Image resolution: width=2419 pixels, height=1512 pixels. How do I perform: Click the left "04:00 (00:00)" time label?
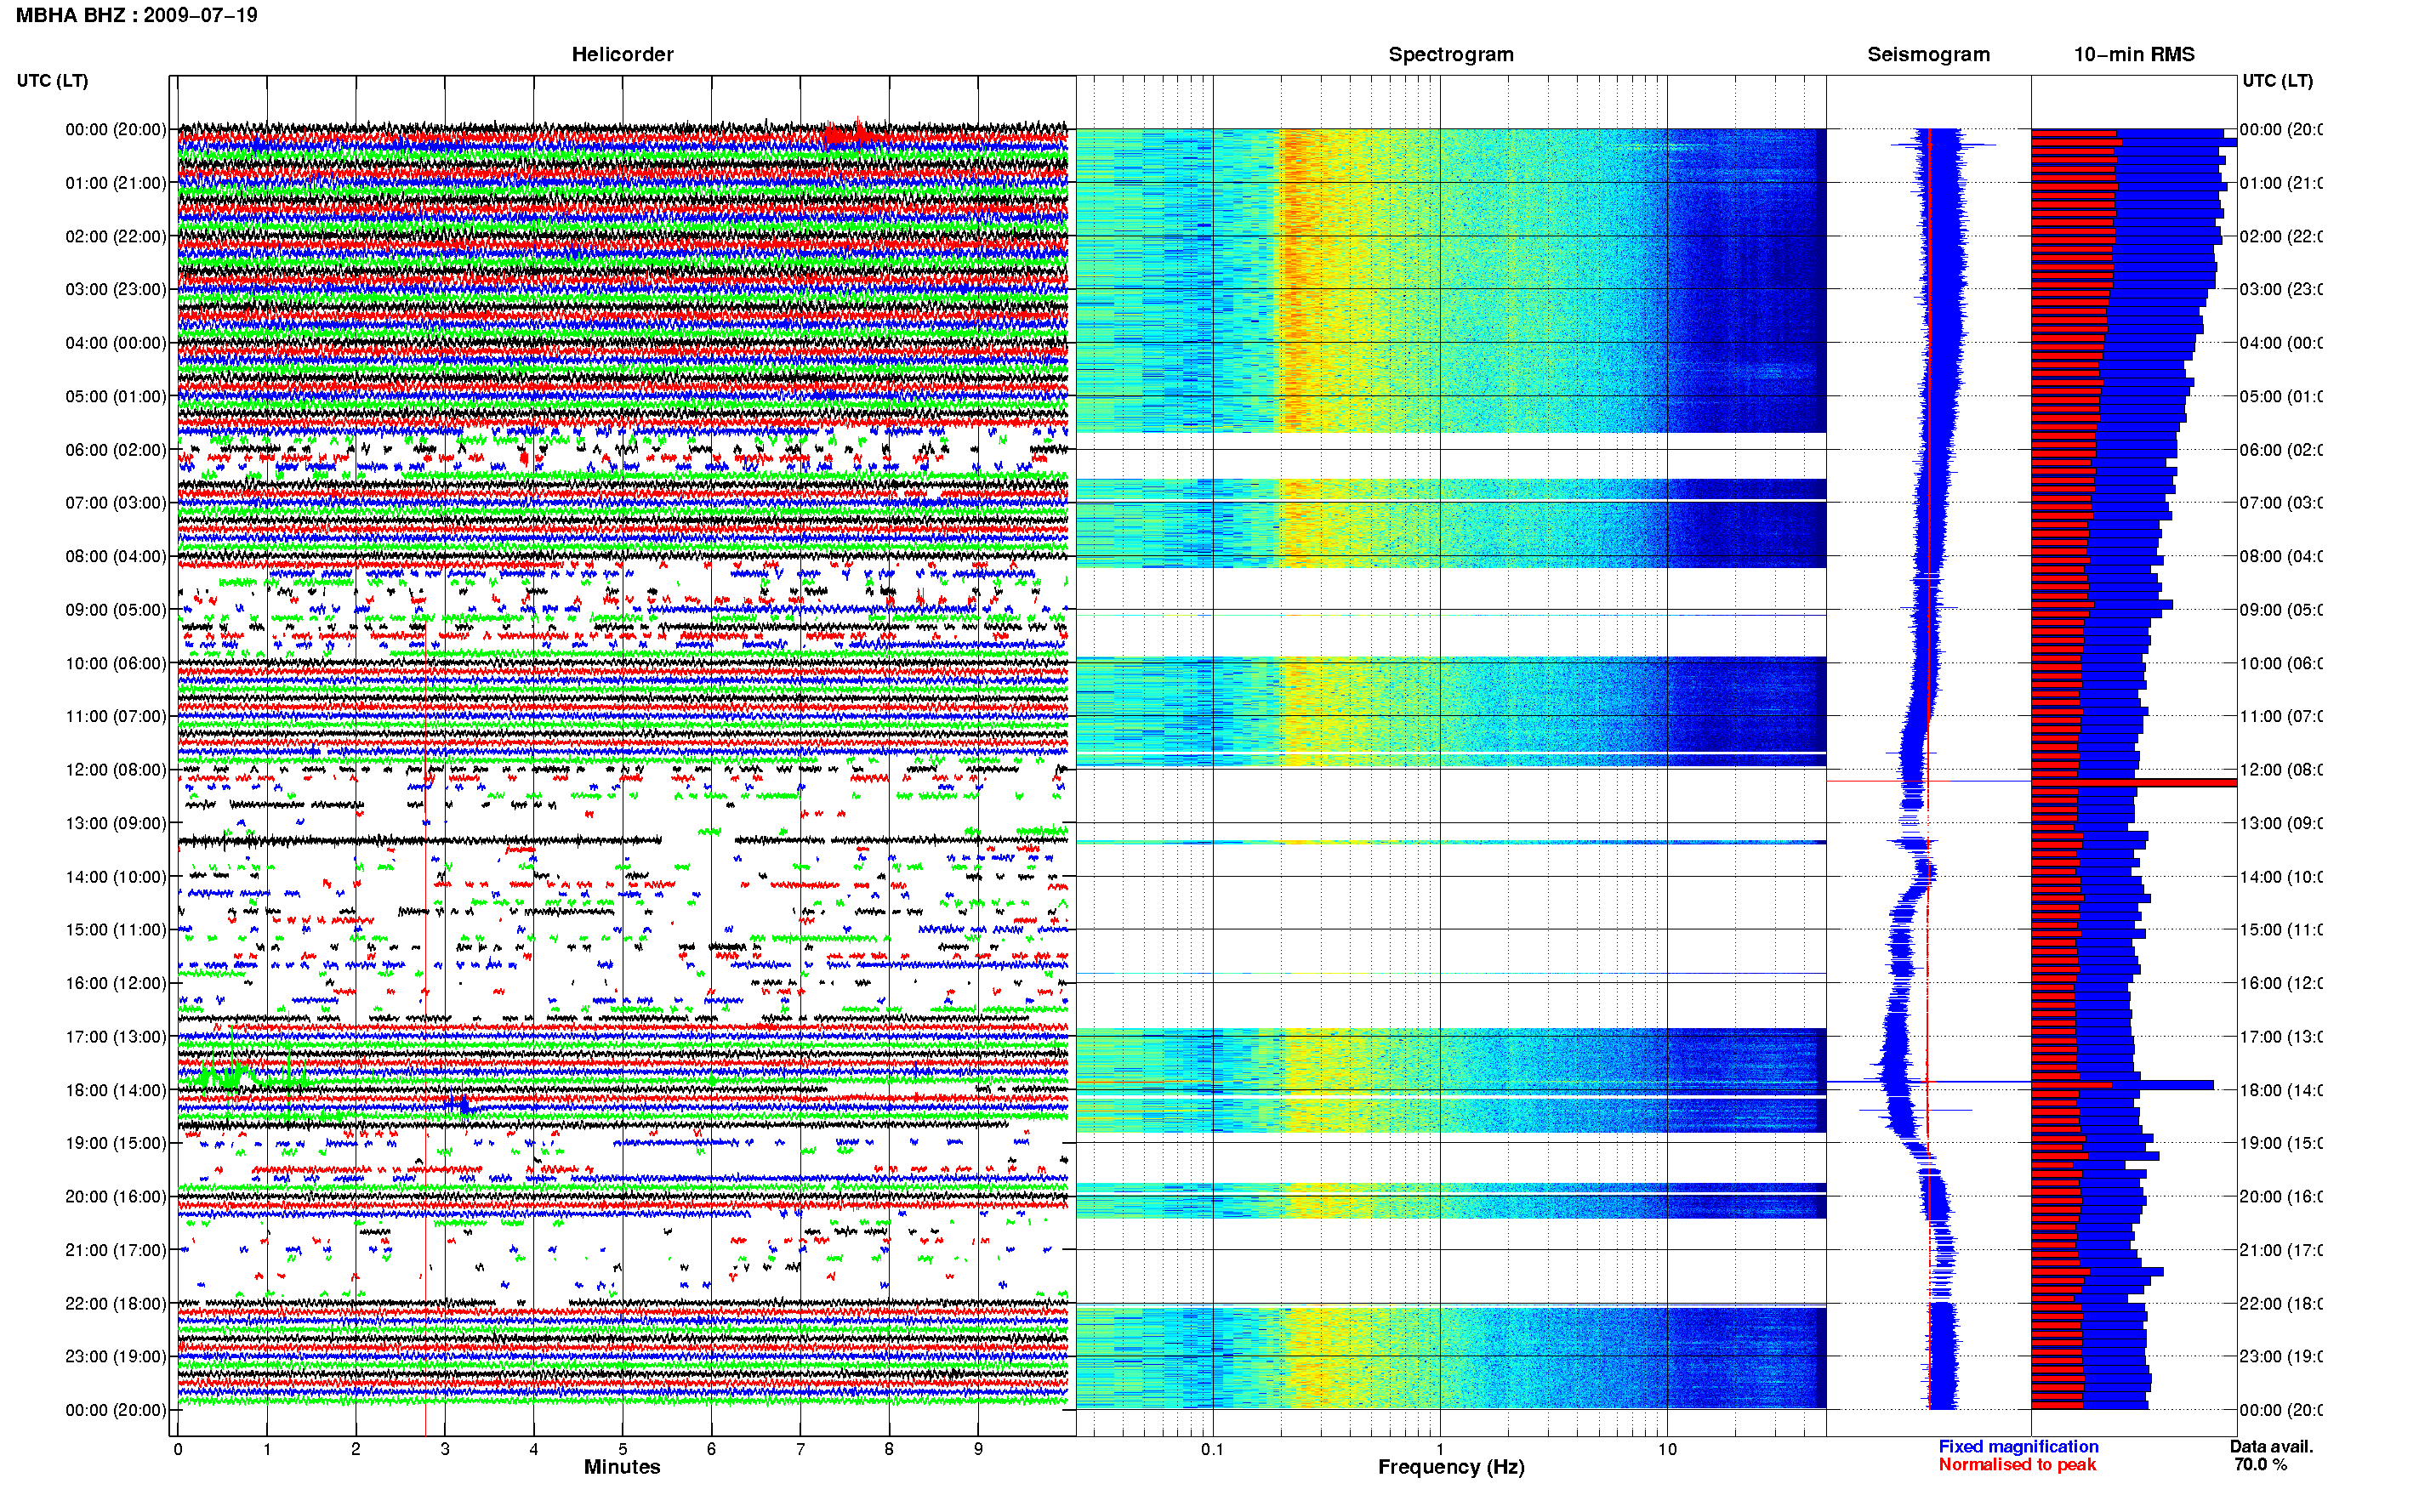(116, 343)
